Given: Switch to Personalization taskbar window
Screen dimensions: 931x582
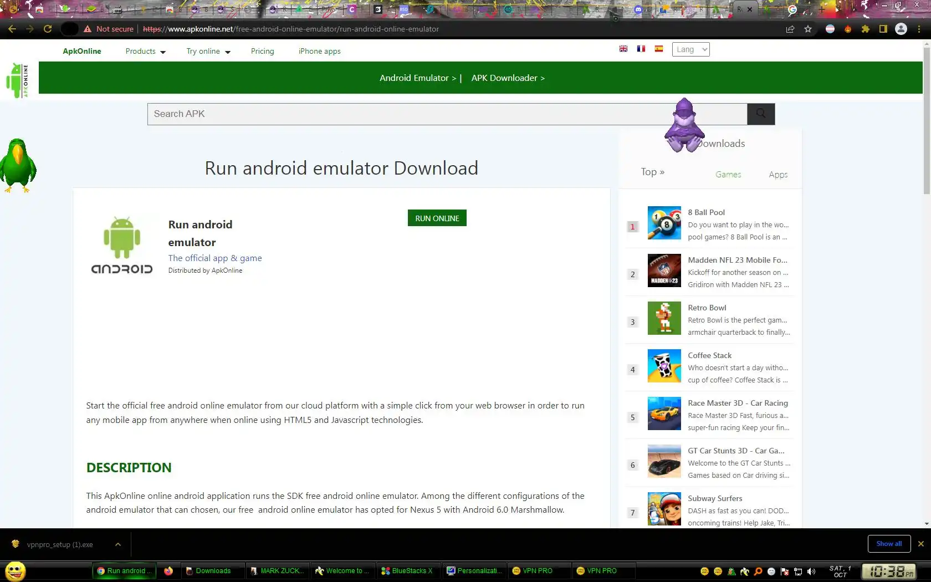Looking at the screenshot, I should [474, 571].
